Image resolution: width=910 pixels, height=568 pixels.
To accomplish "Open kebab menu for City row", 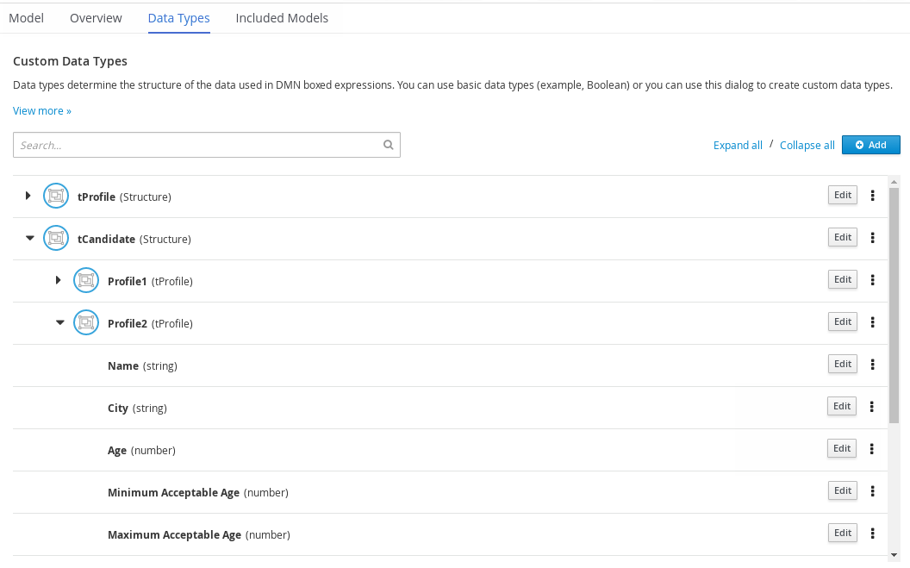I will (x=872, y=407).
